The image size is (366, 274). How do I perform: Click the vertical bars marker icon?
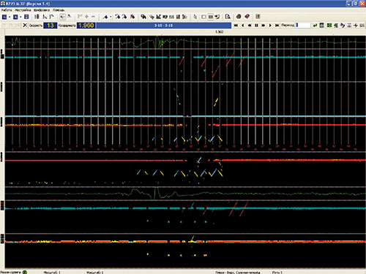point(37,17)
